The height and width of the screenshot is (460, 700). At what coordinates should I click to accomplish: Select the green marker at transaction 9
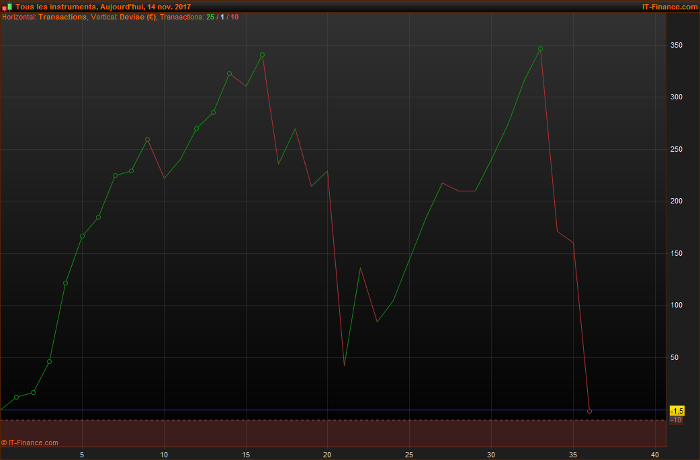click(x=147, y=140)
